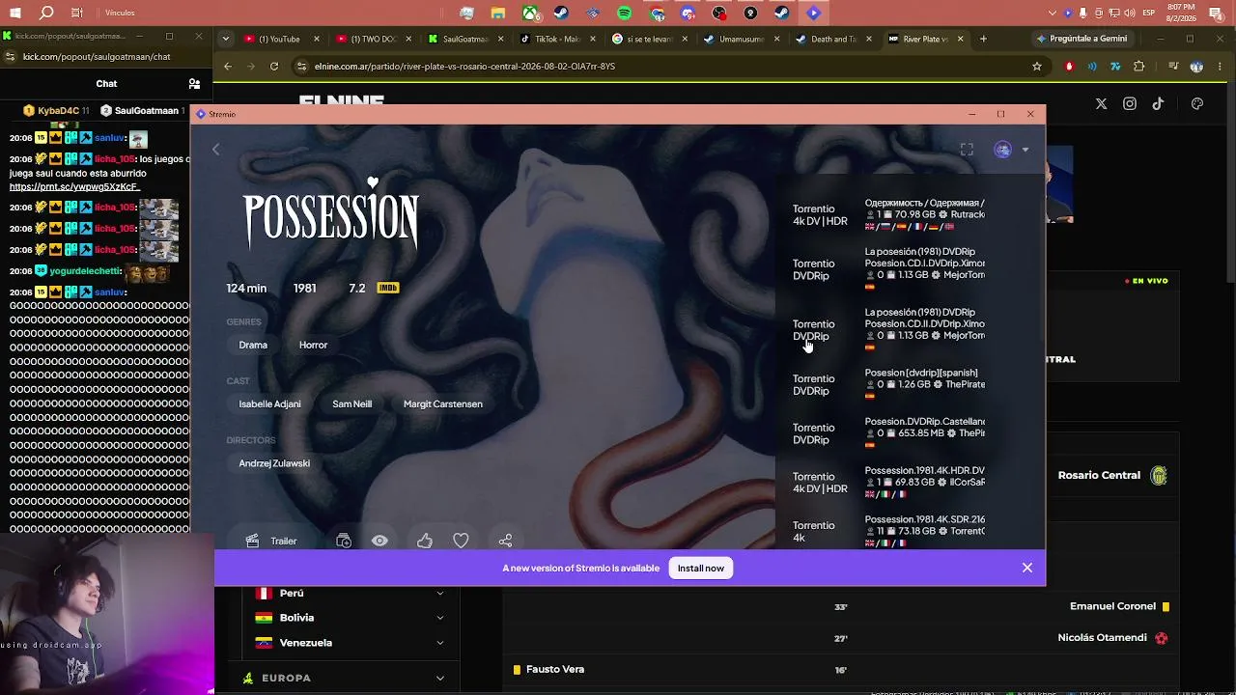Play the Possession trailer
The width and height of the screenshot is (1236, 695).
pos(271,541)
